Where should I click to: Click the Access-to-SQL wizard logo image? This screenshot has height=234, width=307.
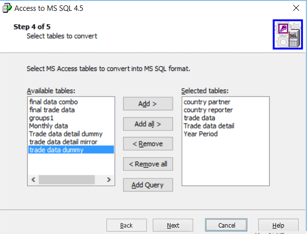click(x=288, y=34)
